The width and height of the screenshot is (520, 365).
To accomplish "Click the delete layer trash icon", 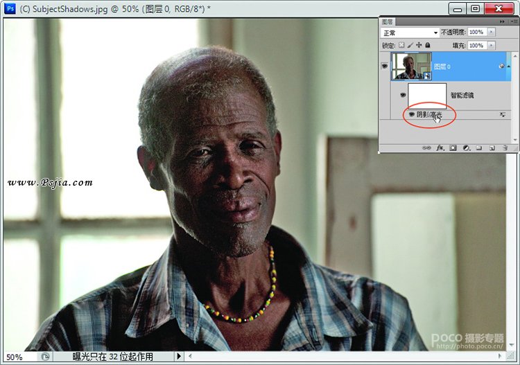I will tap(505, 148).
